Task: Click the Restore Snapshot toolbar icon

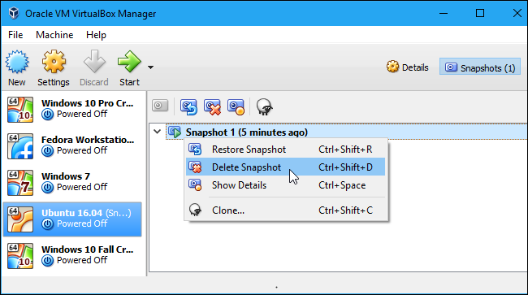Action: 188,106
